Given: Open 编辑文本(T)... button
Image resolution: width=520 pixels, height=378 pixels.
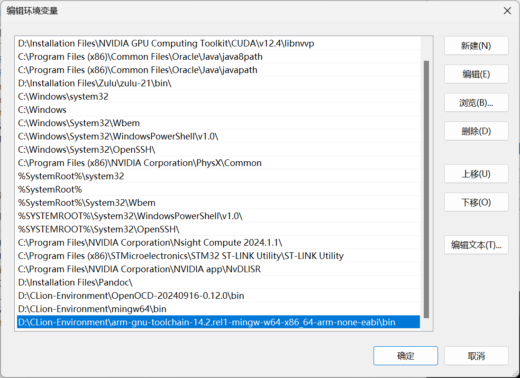Looking at the screenshot, I should [x=476, y=245].
